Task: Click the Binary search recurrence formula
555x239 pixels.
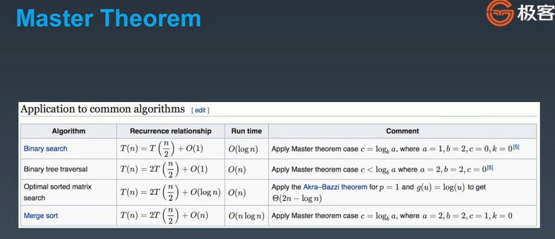Action: 162,149
